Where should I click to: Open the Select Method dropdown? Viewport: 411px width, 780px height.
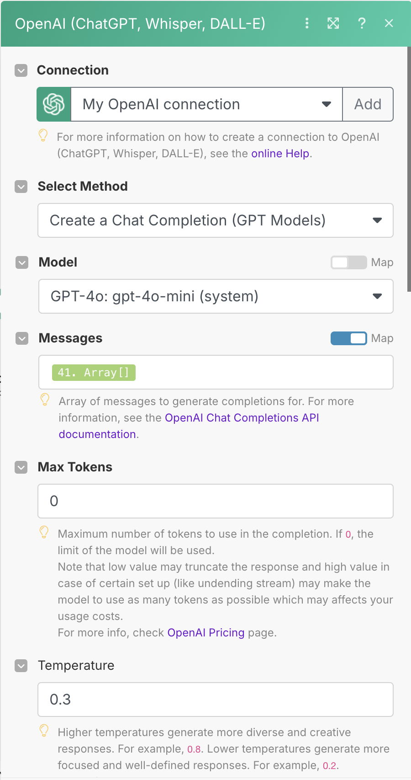coord(216,220)
